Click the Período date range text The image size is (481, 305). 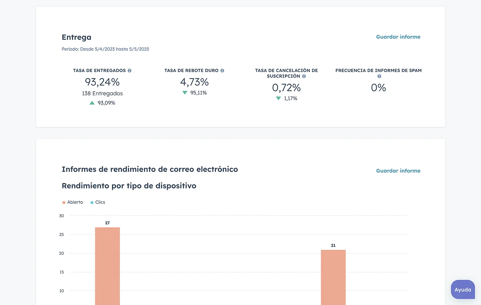tap(105, 49)
